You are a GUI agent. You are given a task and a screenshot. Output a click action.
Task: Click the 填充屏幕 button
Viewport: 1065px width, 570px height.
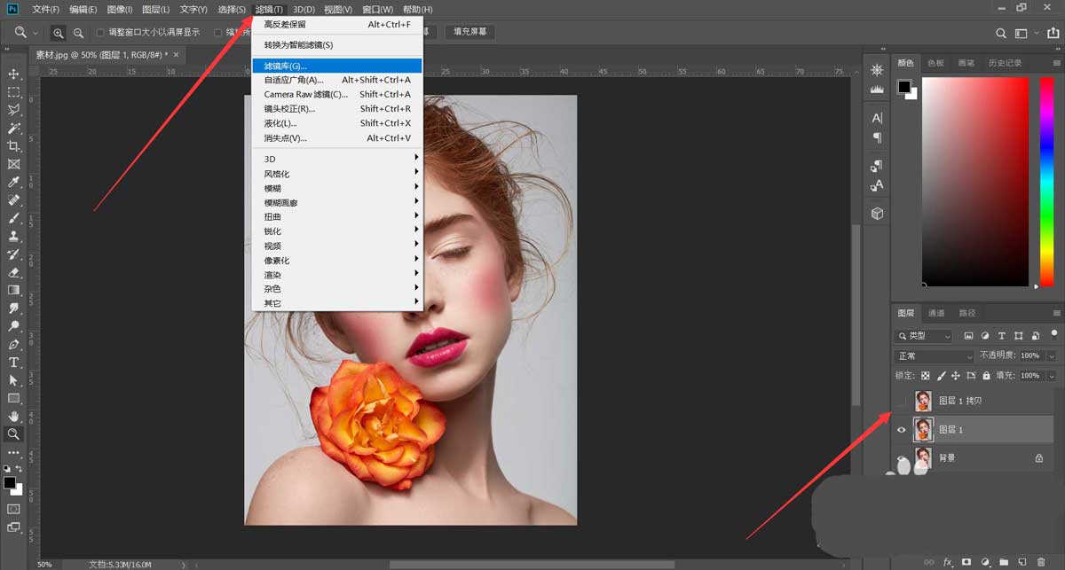pos(470,32)
